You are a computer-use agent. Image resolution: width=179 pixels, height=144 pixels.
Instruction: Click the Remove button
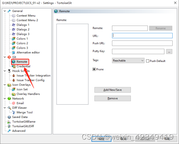coord(113,98)
